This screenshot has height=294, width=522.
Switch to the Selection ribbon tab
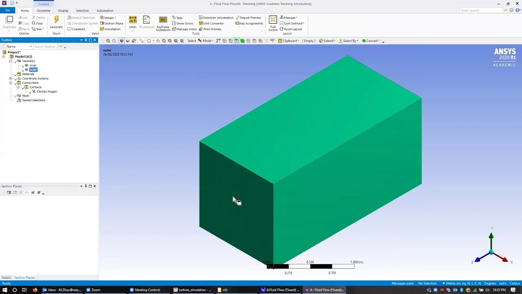coord(82,11)
